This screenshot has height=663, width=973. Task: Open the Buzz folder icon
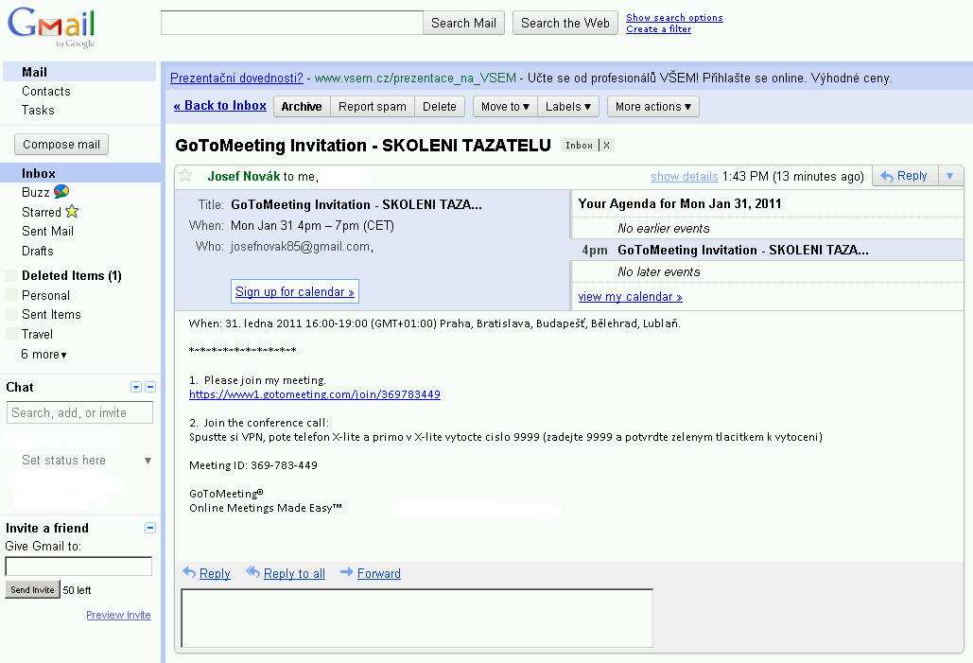tap(61, 191)
